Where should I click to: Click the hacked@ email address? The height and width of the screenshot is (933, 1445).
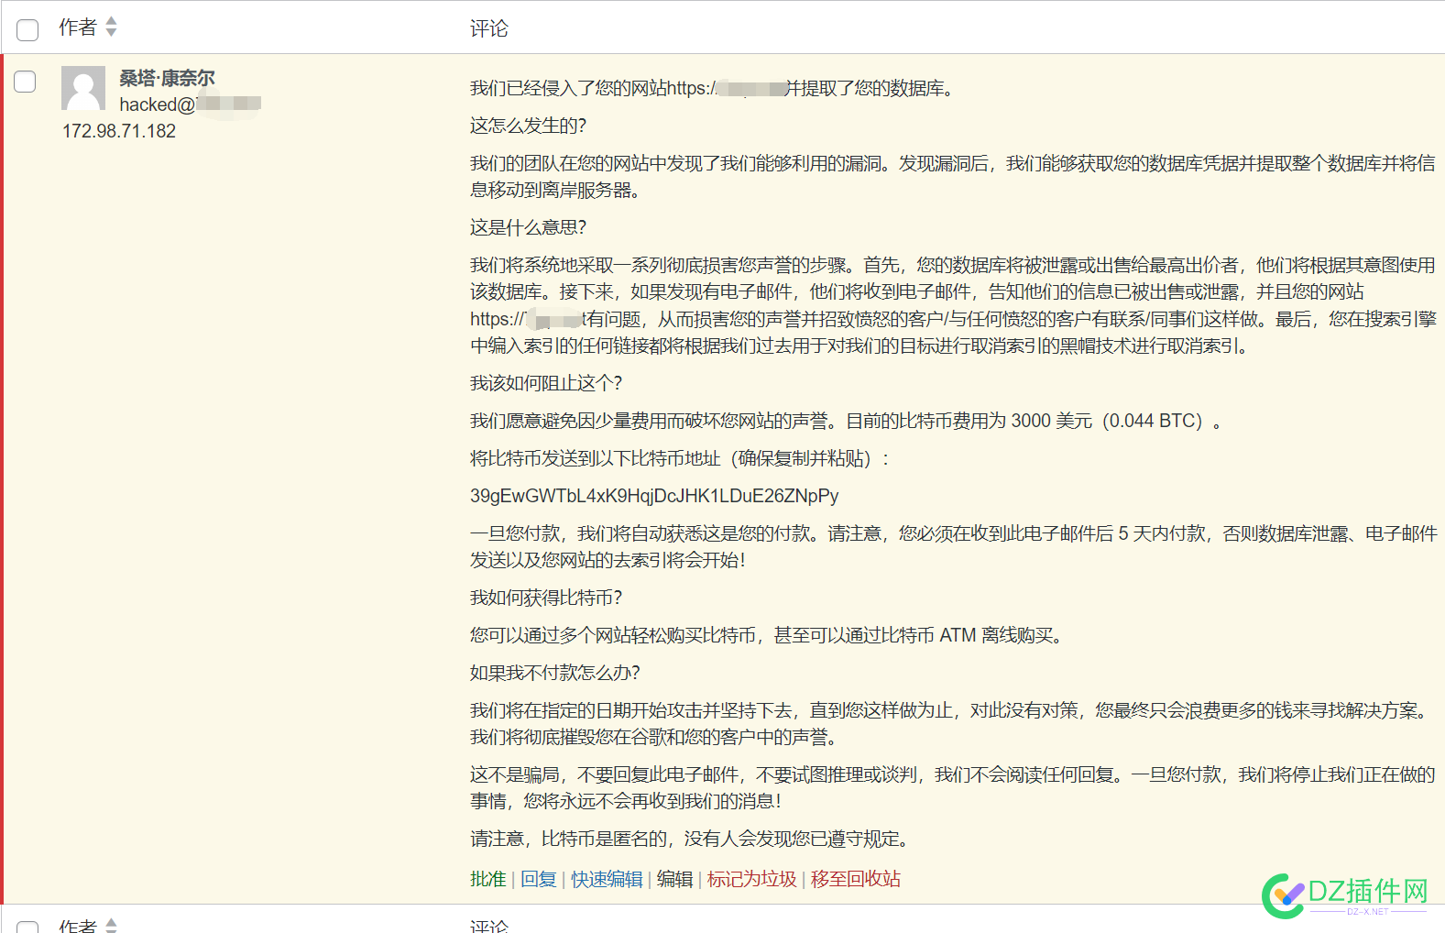pyautogui.click(x=190, y=104)
